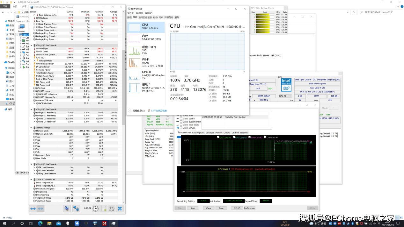Select Wi-Fi item in Task Manager sidebar
The height and width of the screenshot is (227, 404).
coord(146,62)
